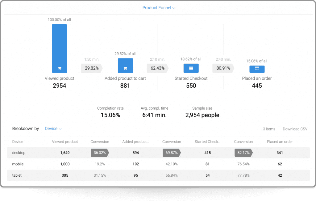Click the cart icon on Viewed product bar
Screen dimensions: 316x205
point(59,68)
